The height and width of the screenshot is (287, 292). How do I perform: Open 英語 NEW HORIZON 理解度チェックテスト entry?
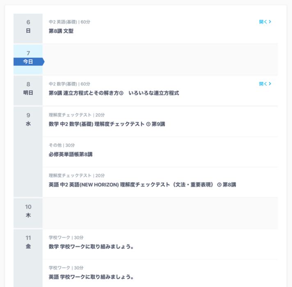click(160, 182)
